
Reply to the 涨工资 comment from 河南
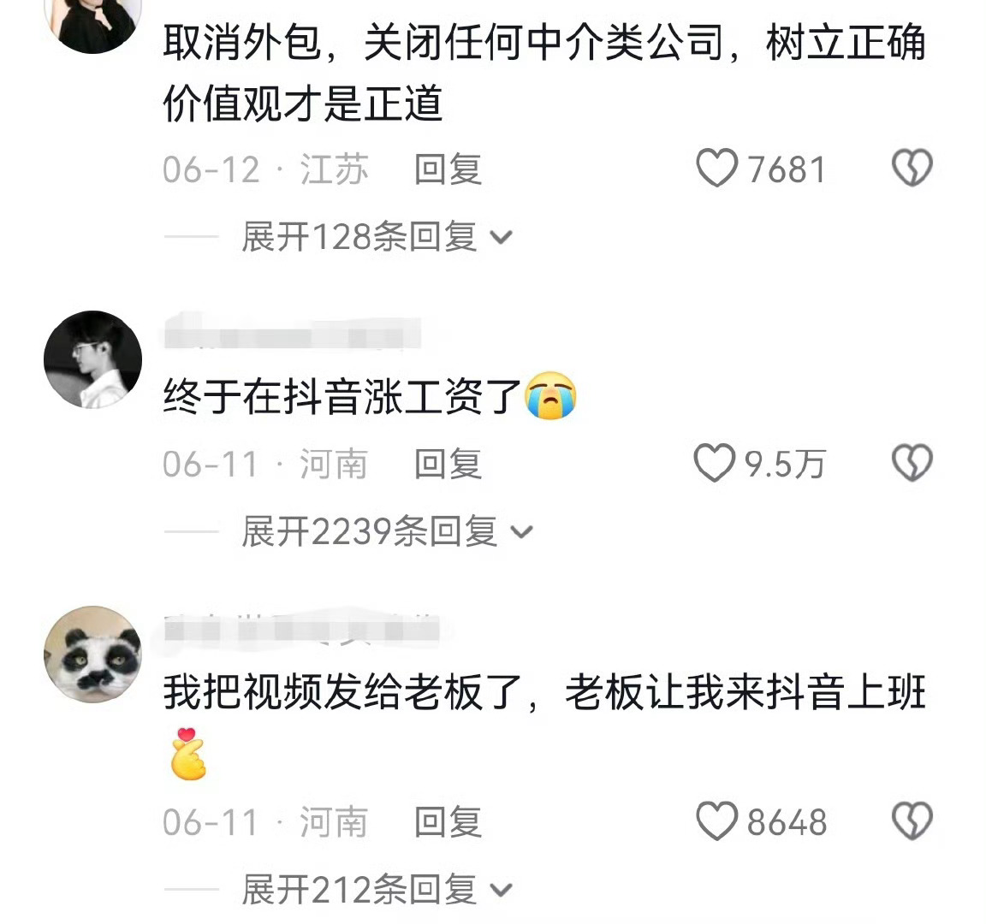(448, 464)
